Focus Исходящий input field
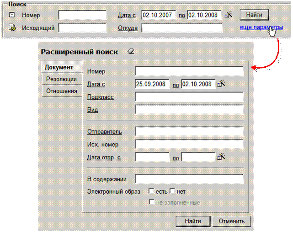This screenshot has height=233, width=293. pos(82,28)
